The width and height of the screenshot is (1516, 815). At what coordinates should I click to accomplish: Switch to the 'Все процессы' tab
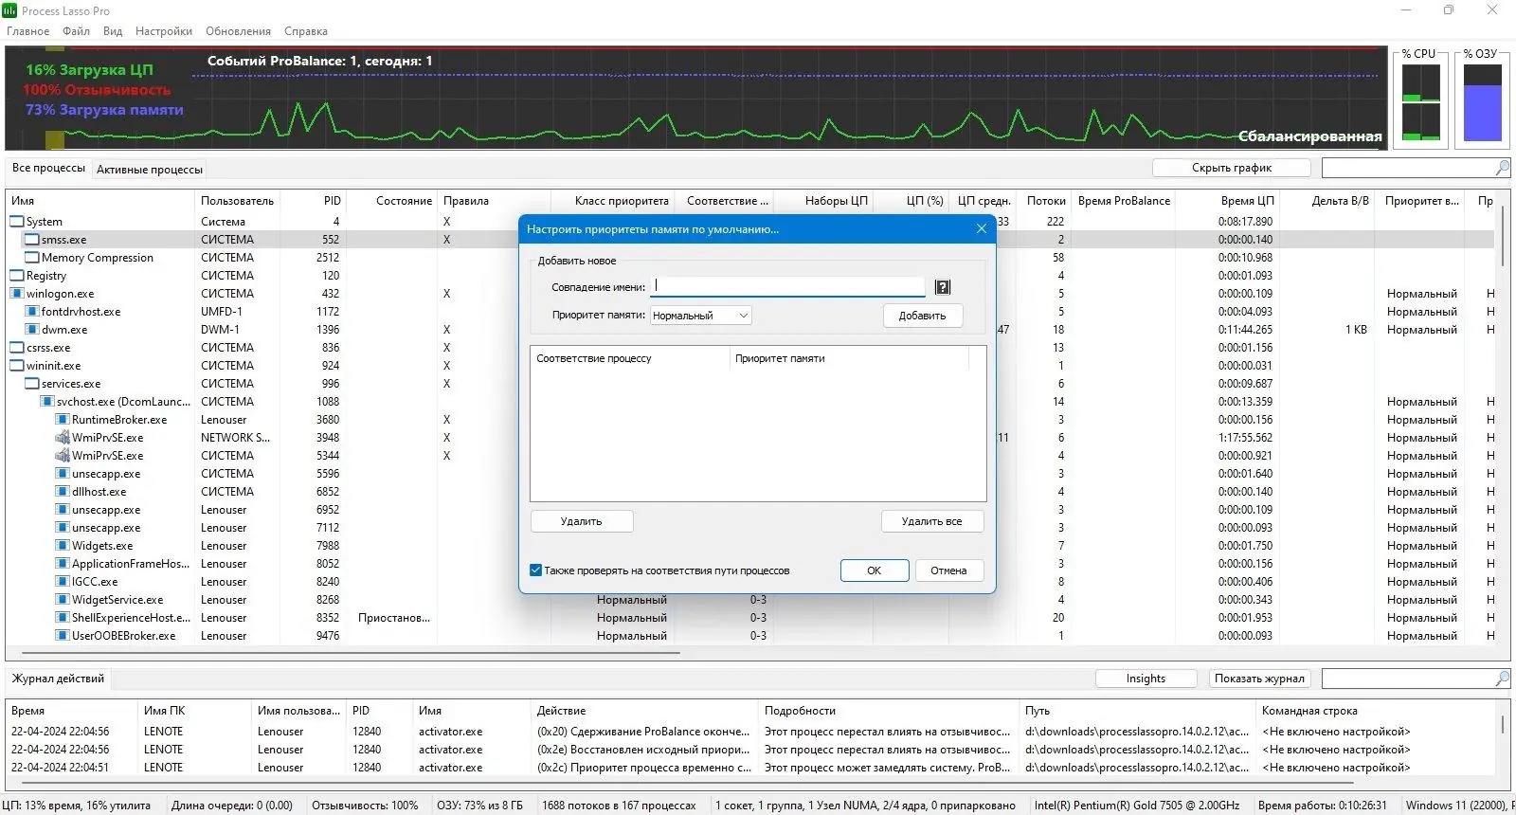tap(48, 169)
